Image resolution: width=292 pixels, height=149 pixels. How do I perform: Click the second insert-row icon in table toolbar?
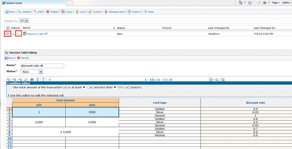(x=14, y=80)
